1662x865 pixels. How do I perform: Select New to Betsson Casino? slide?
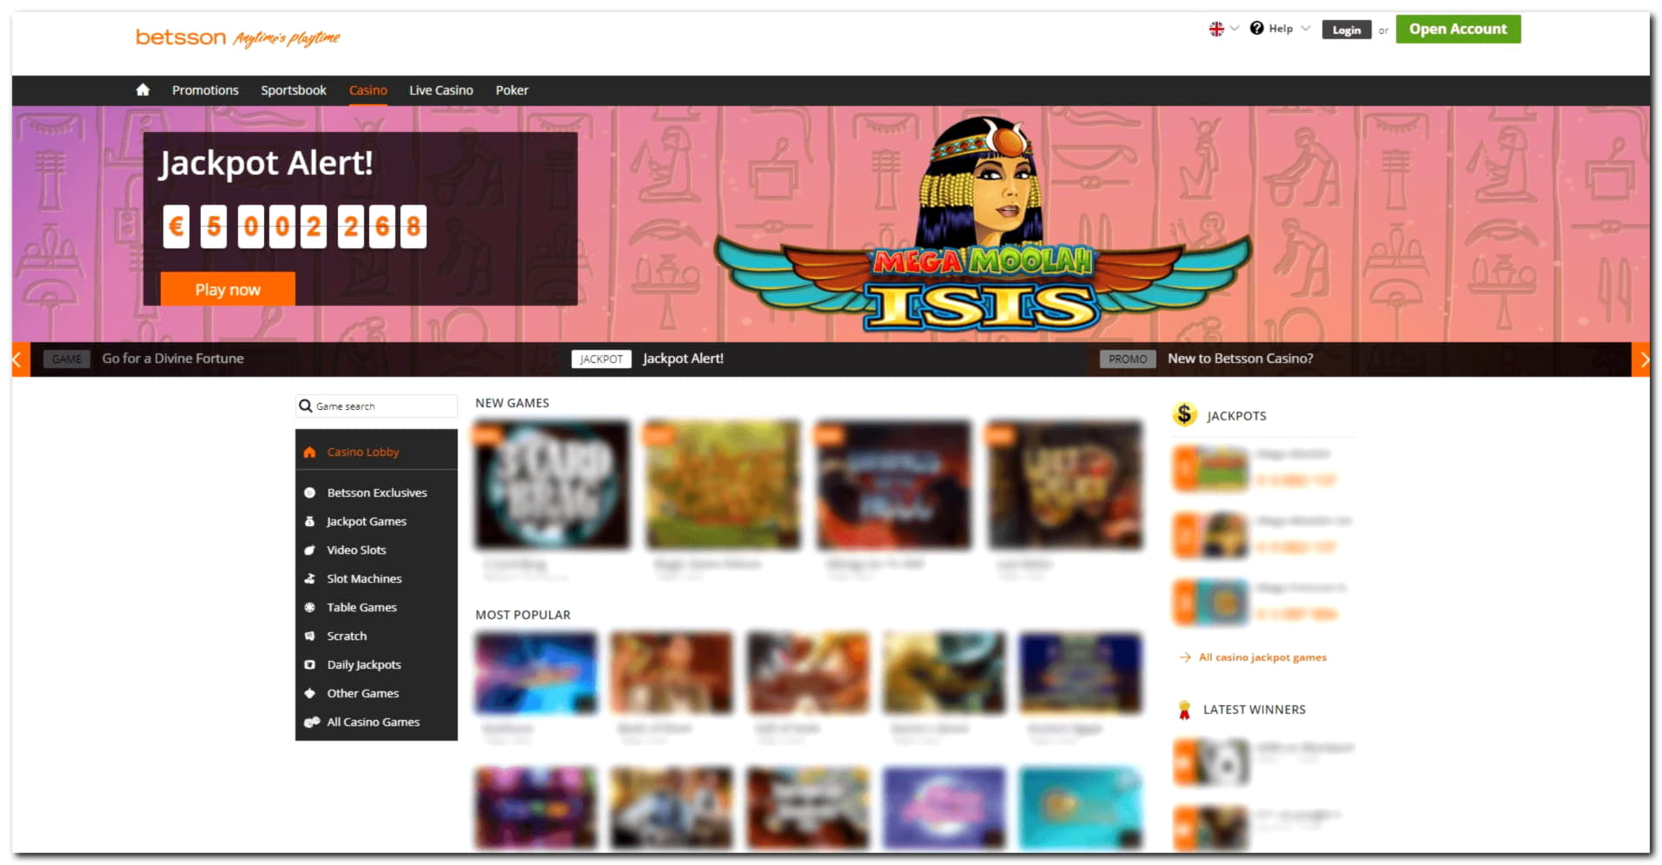click(x=1240, y=359)
